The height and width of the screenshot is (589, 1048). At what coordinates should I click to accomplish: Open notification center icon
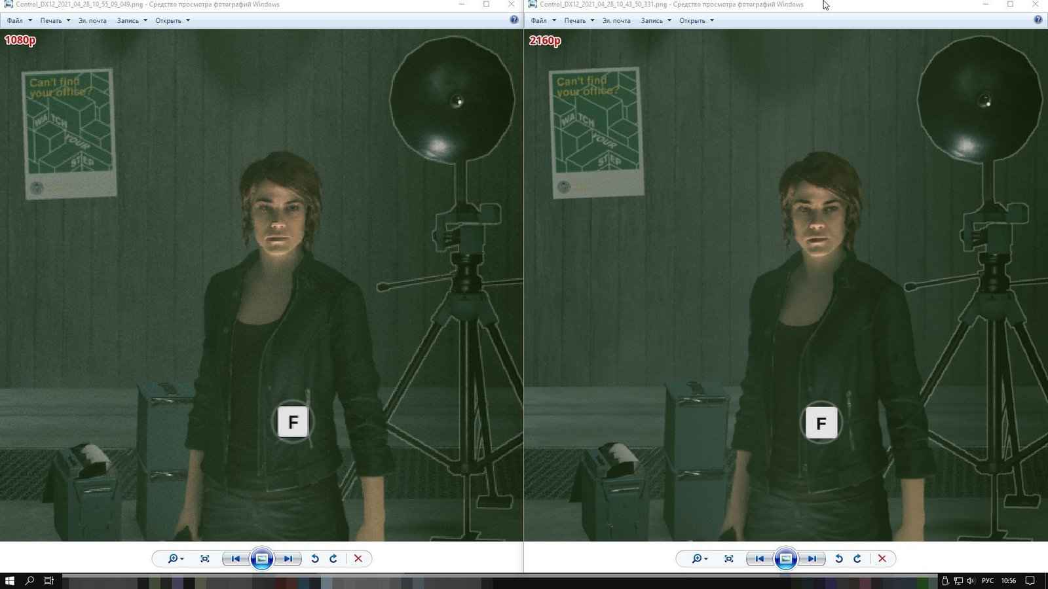pyautogui.click(x=1030, y=580)
